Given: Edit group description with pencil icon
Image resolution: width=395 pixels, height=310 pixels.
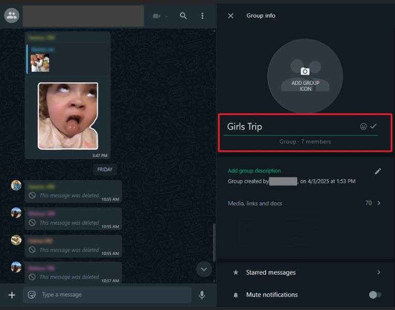Looking at the screenshot, I should [x=378, y=171].
